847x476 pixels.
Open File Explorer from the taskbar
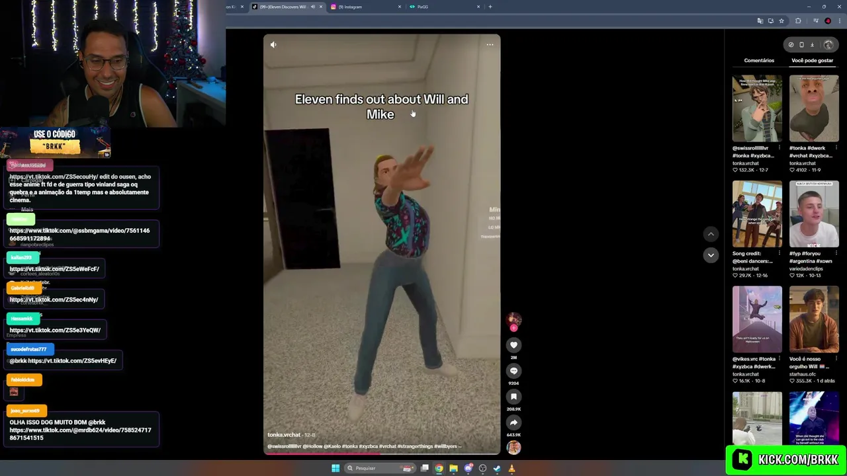[453, 468]
